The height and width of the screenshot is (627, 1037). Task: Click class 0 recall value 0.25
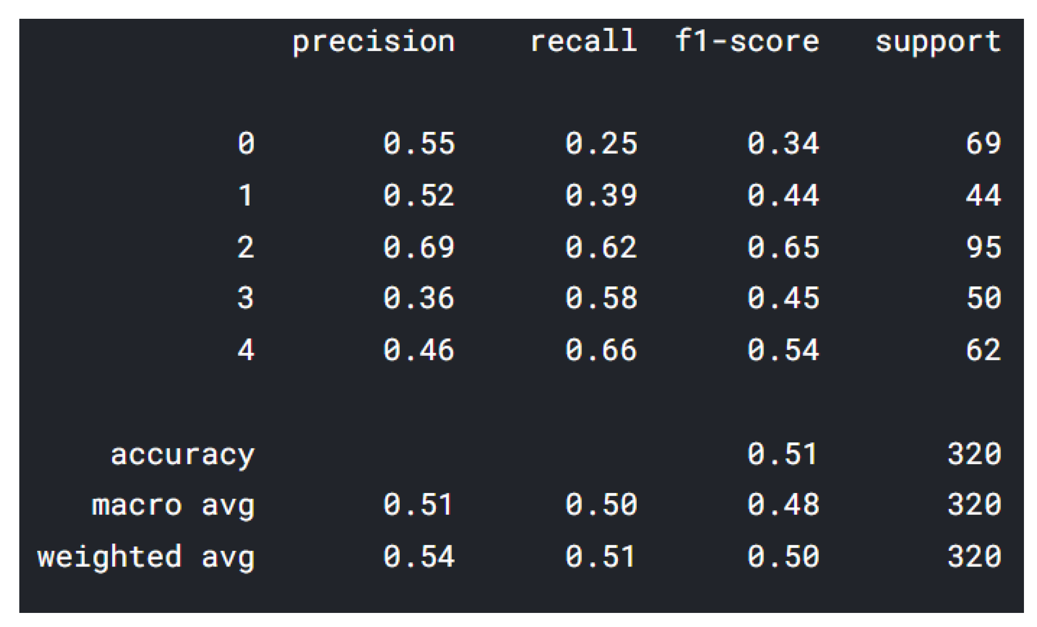point(601,143)
